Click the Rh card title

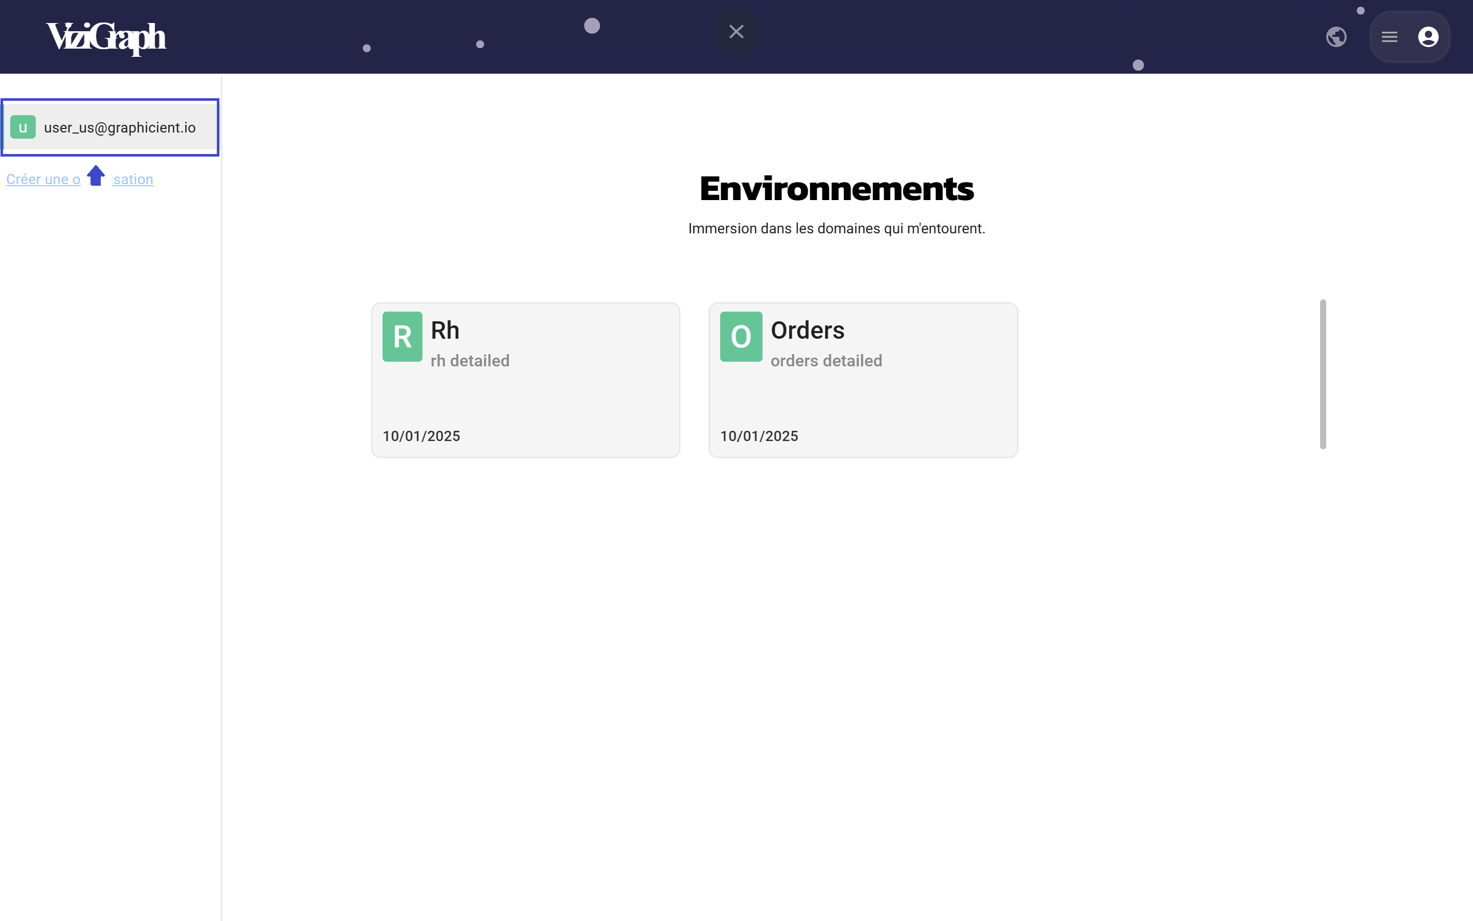(445, 330)
